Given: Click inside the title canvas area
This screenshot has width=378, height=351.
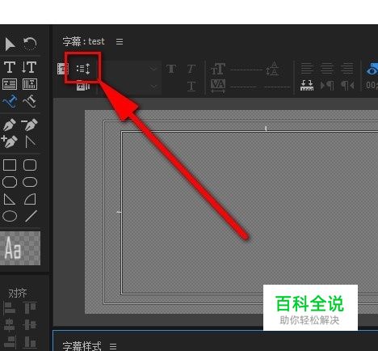Looking at the screenshot, I should tap(231, 212).
